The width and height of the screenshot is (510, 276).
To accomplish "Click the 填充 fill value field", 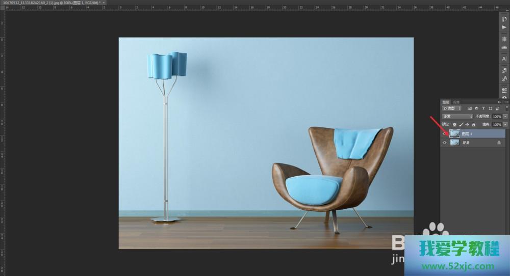I will click(x=497, y=124).
